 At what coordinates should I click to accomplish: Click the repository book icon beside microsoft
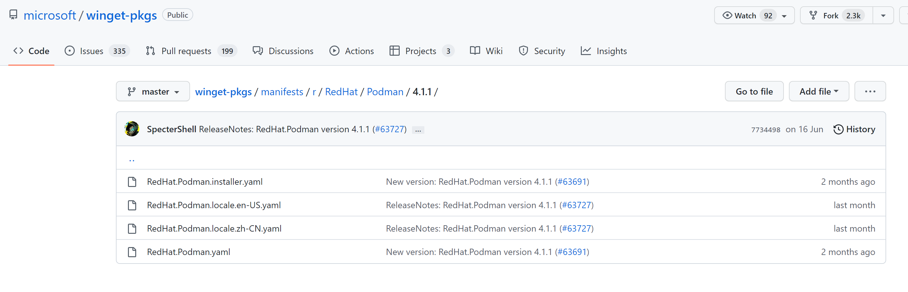tap(13, 15)
